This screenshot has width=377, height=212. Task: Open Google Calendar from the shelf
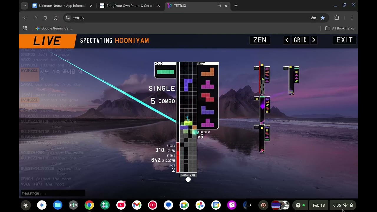pyautogui.click(x=216, y=205)
